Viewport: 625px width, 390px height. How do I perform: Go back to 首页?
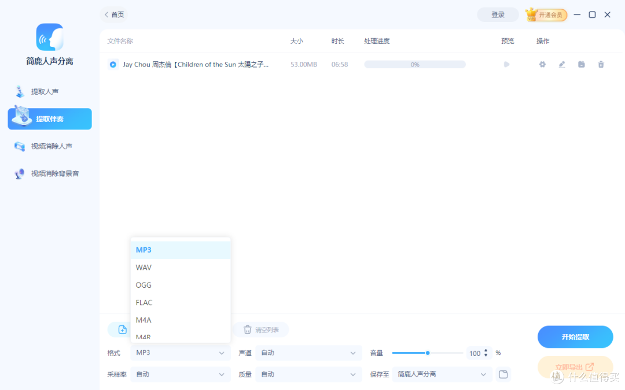click(x=115, y=14)
